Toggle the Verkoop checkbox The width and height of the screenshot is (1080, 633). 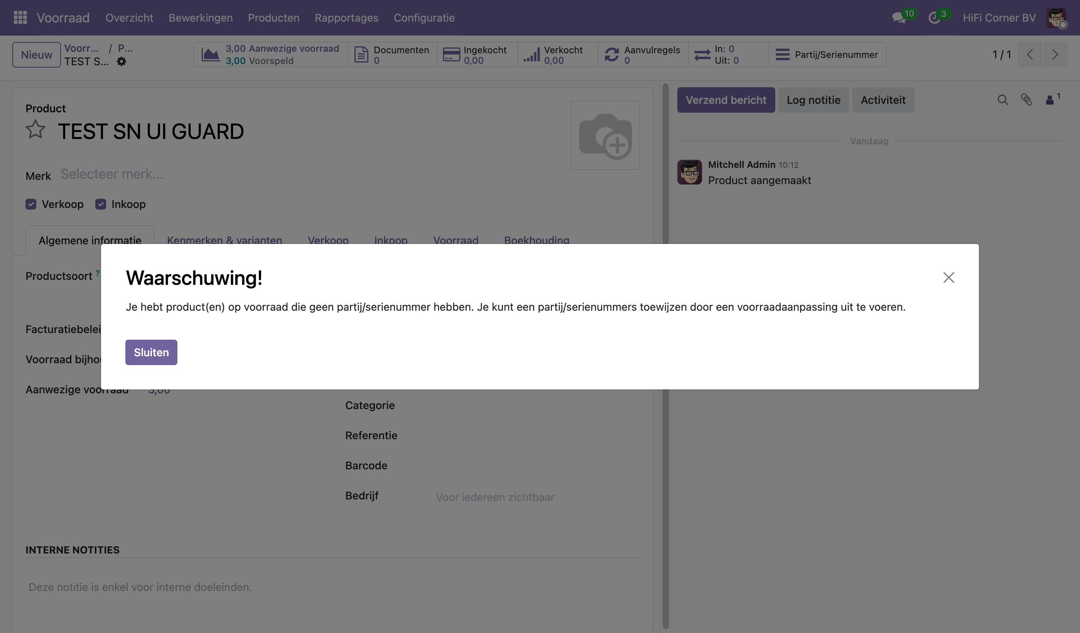tap(31, 204)
